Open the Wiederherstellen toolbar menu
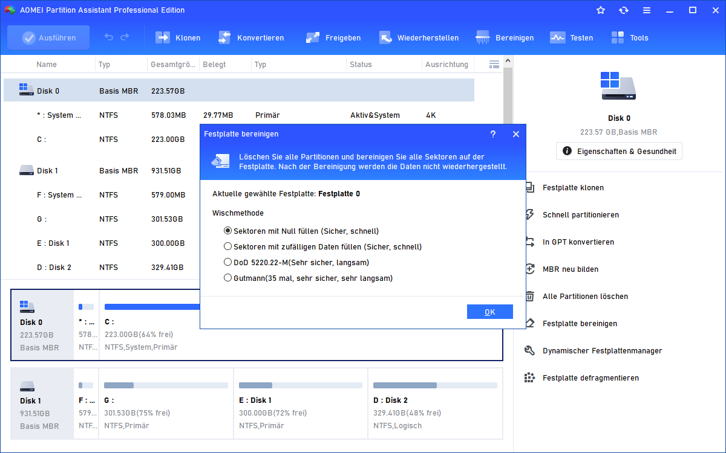This screenshot has height=453, width=726. pyautogui.click(x=419, y=37)
